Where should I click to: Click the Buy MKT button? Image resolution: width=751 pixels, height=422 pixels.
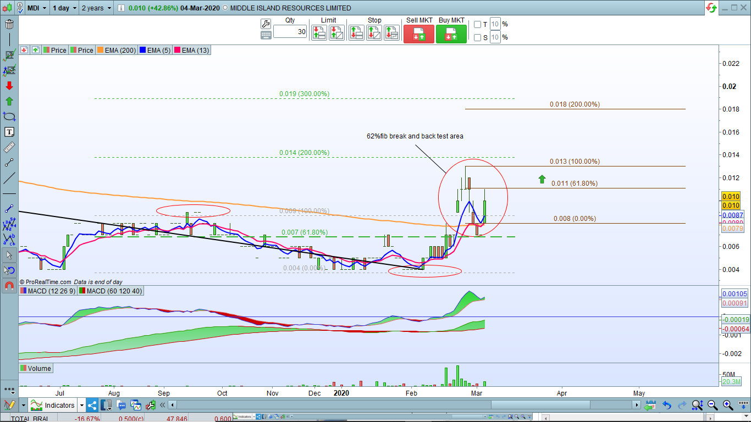451,34
